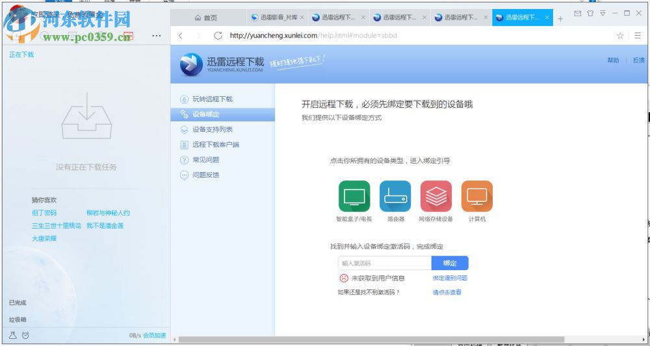This screenshot has width=650, height=346.
Task: Click the 请点击查看 link
Action: pos(447,292)
